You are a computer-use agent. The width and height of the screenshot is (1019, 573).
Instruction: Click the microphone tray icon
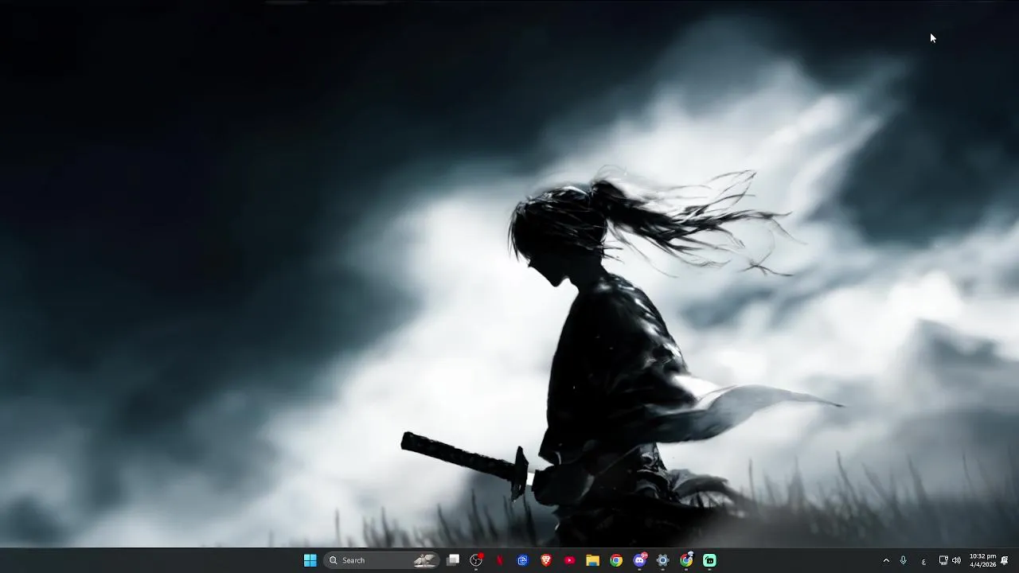pyautogui.click(x=903, y=560)
